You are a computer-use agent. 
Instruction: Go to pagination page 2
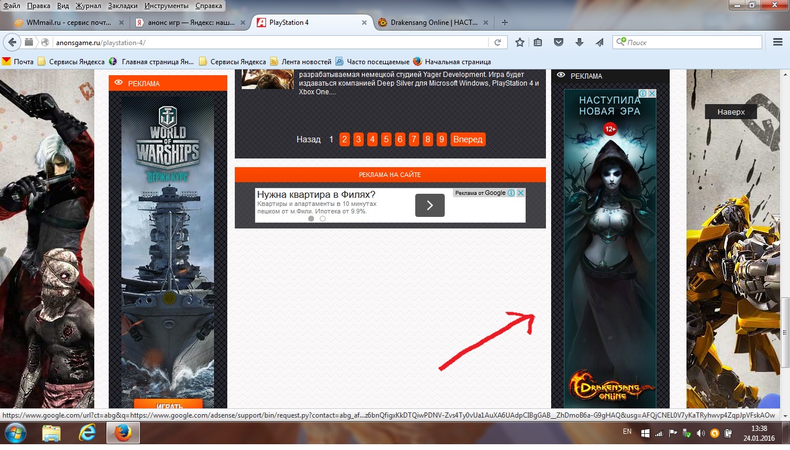tap(345, 139)
